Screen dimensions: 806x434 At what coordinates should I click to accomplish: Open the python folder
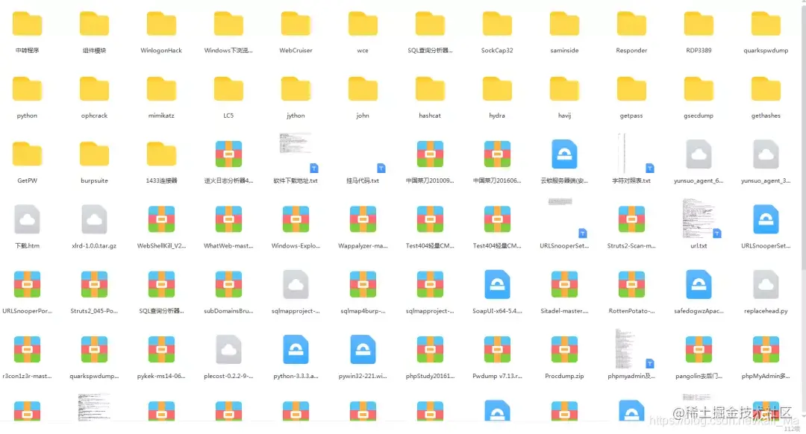(x=28, y=89)
